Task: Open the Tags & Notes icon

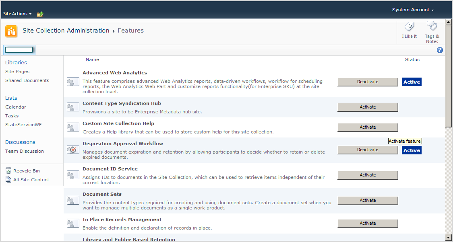Action: [432, 27]
